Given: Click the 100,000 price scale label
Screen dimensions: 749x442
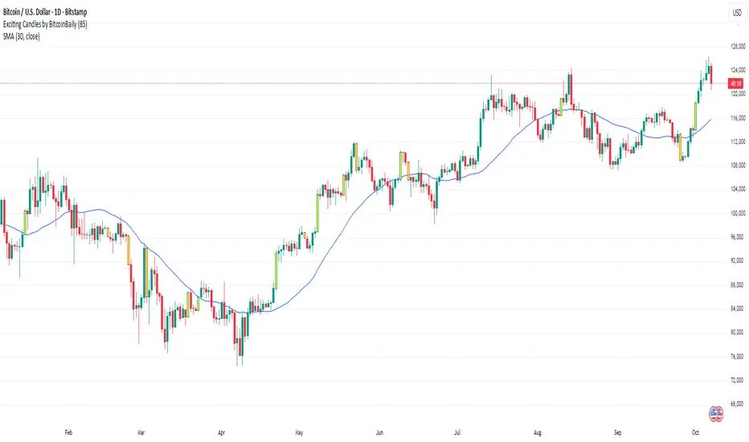Looking at the screenshot, I should click(x=737, y=213).
